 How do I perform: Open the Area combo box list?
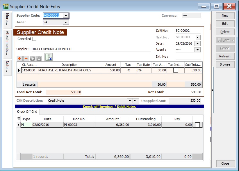click(x=65, y=22)
